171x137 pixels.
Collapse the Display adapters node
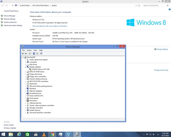click(26, 67)
